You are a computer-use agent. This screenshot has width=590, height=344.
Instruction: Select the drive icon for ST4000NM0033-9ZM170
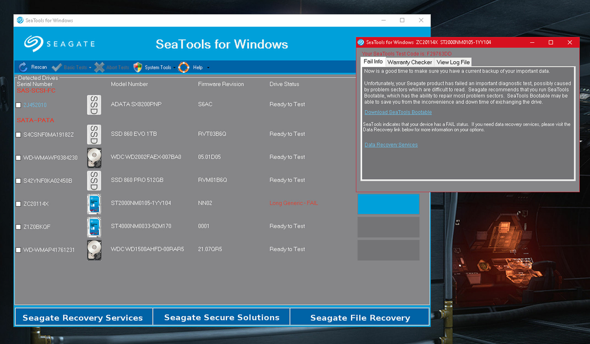tap(94, 227)
